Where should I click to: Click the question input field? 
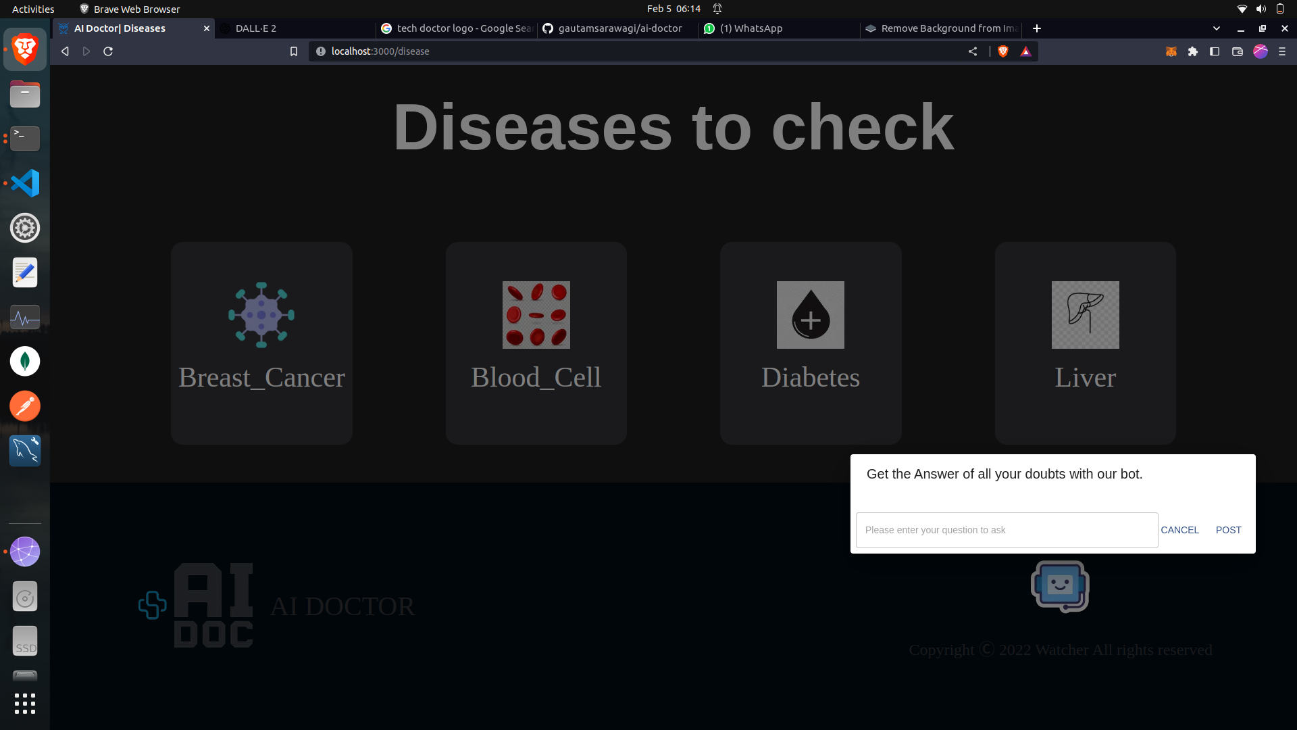point(1007,530)
